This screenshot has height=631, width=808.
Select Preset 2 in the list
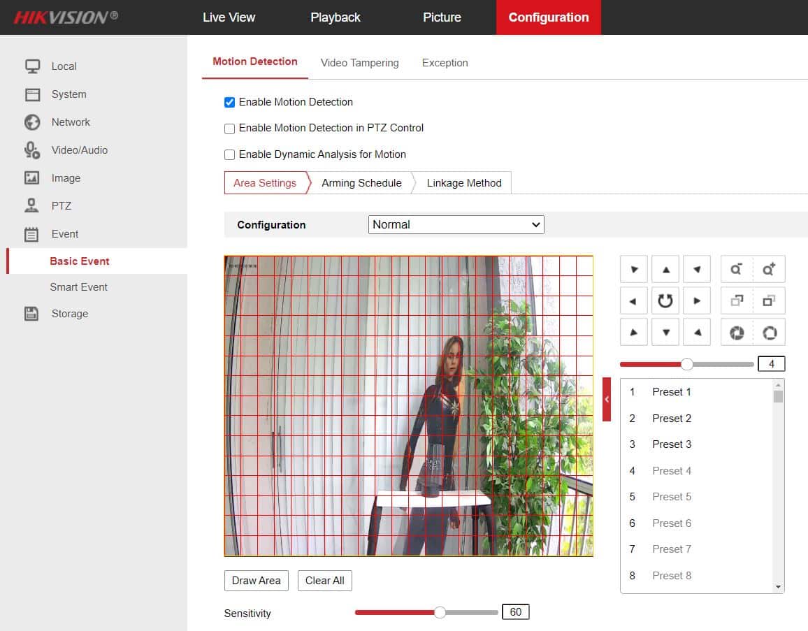point(671,419)
